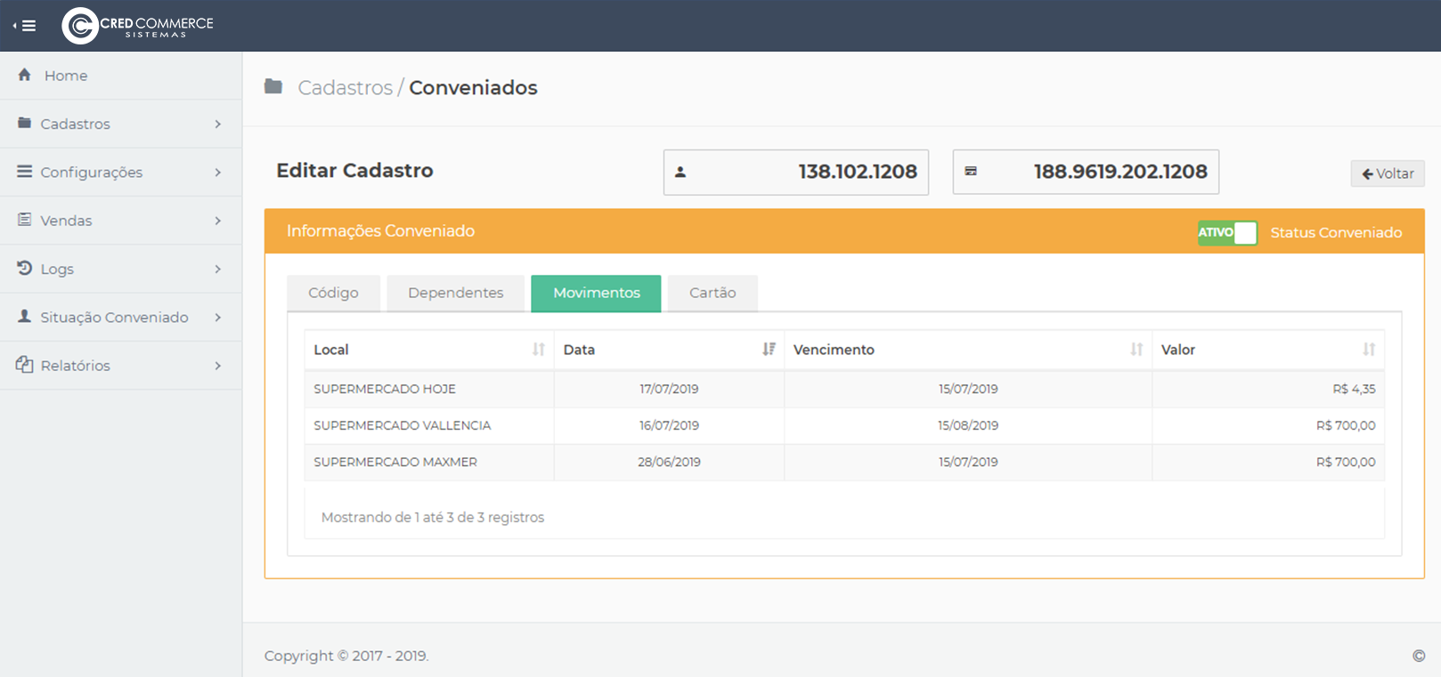Image resolution: width=1441 pixels, height=677 pixels.
Task: Click the Voltar button
Action: [1388, 173]
